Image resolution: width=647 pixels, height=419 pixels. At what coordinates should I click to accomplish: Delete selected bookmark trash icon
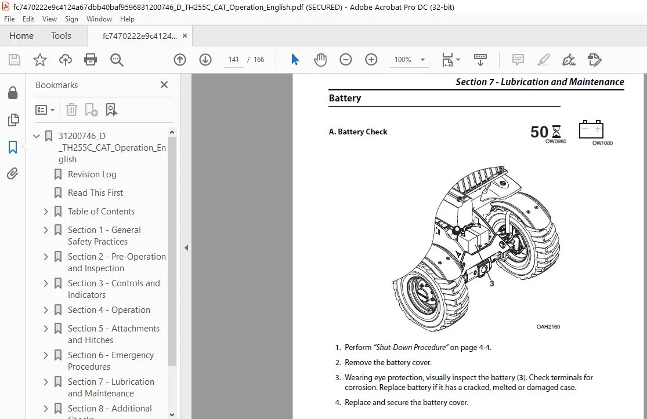tap(71, 110)
